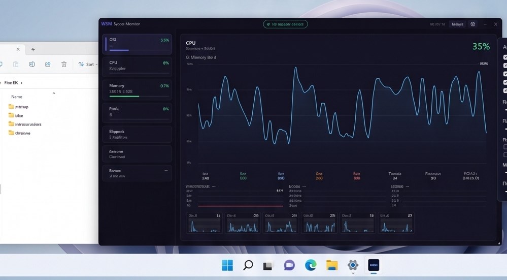Click the green status pill at top
The width and height of the screenshot is (507, 280).
[x=285, y=24]
